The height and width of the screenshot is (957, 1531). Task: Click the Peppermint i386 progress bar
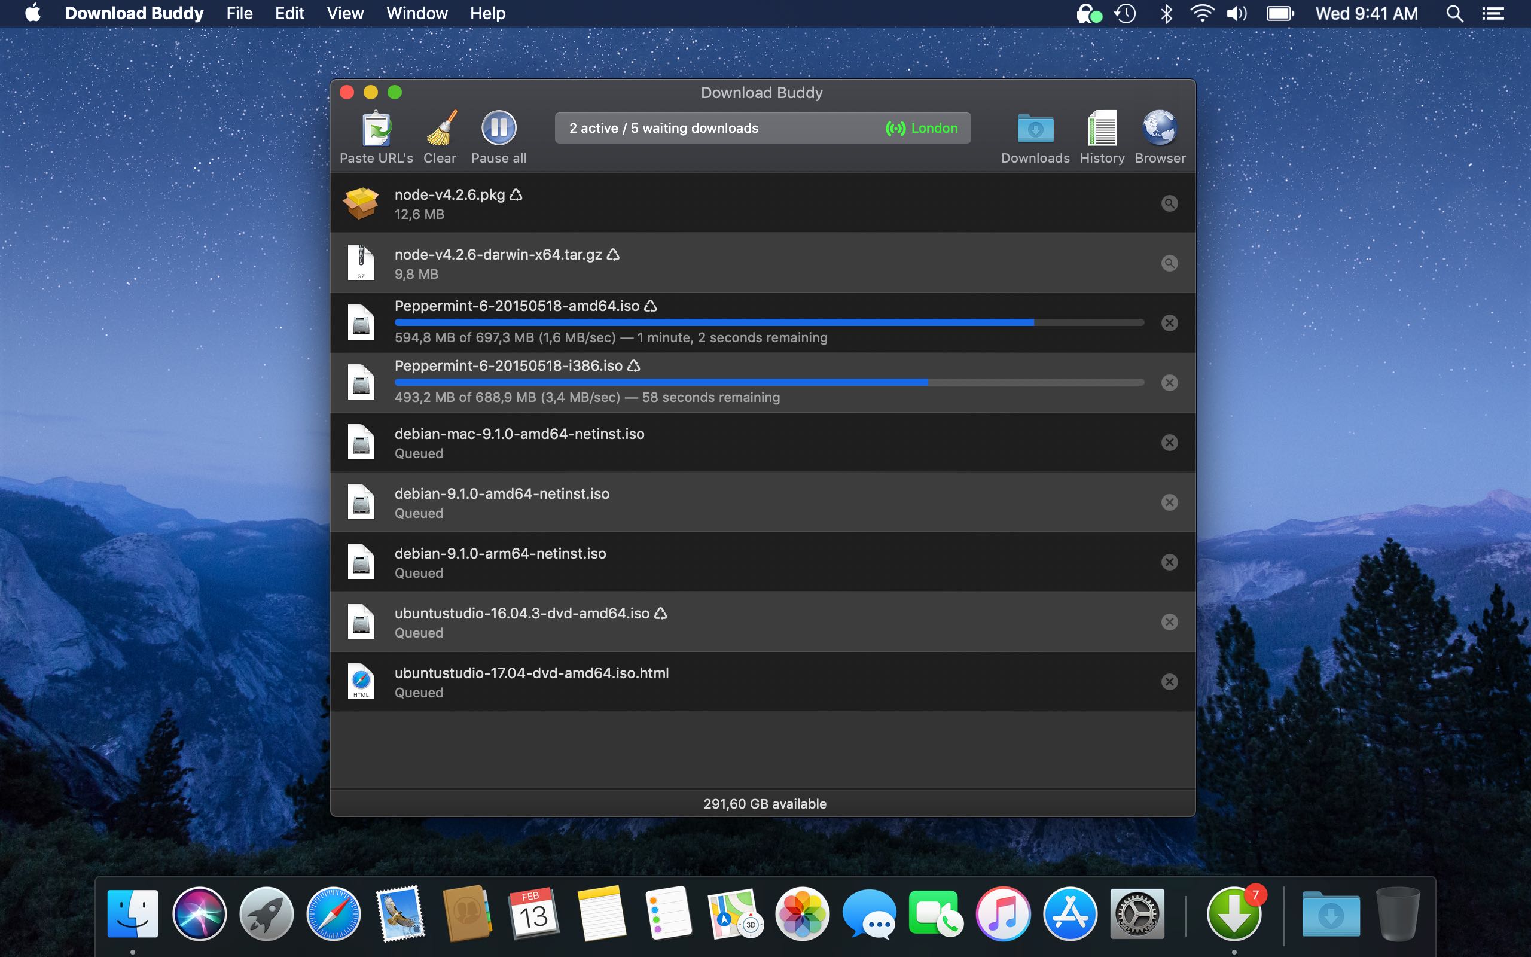click(768, 382)
